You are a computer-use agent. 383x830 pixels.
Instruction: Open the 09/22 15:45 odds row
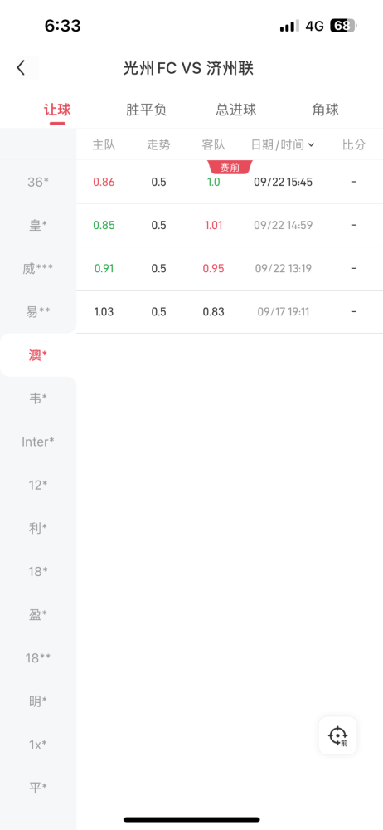point(230,182)
